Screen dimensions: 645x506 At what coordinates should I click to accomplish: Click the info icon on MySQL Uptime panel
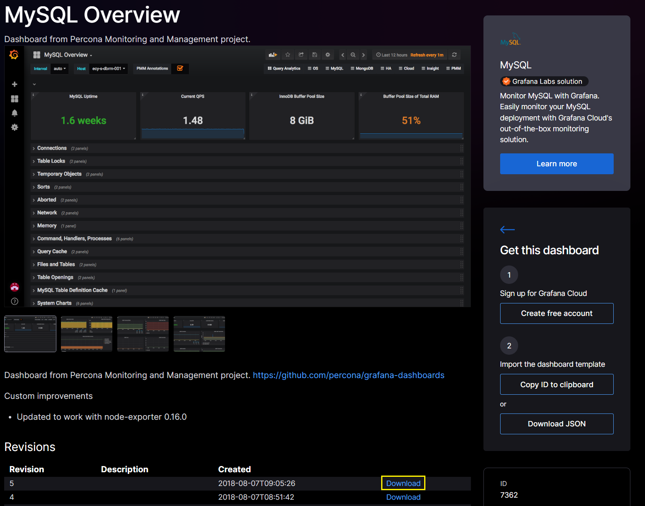pyautogui.click(x=33, y=95)
